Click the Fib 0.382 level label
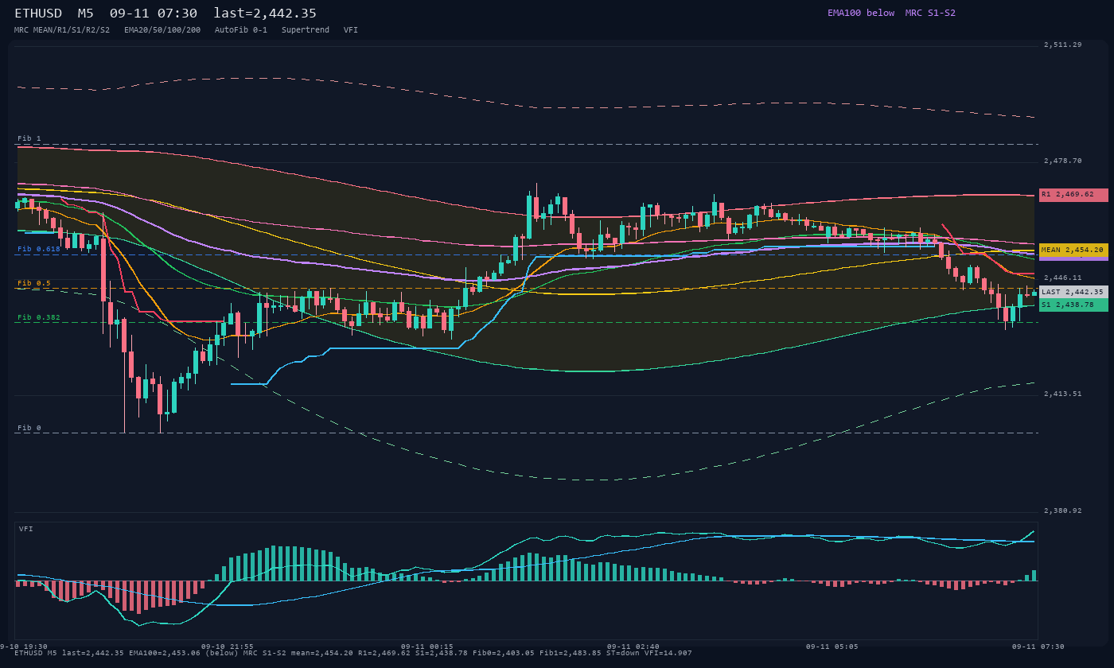 click(39, 317)
